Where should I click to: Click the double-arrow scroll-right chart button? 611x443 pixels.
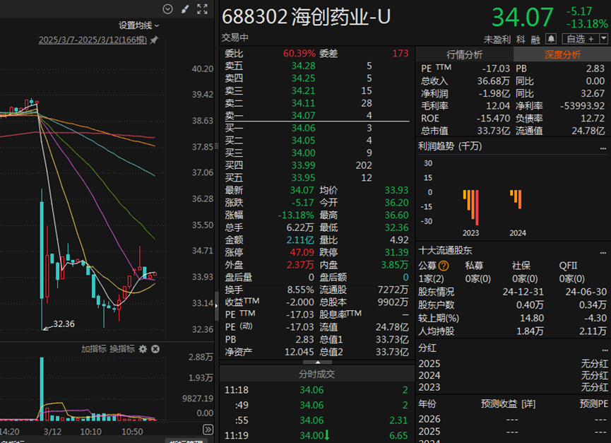pos(208,430)
